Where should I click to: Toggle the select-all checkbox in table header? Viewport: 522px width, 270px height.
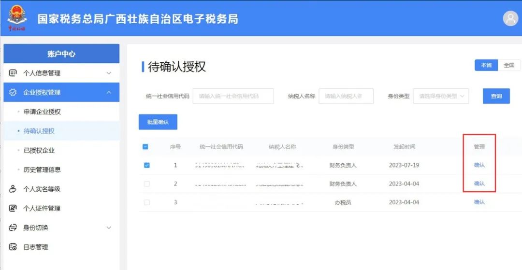(x=146, y=147)
